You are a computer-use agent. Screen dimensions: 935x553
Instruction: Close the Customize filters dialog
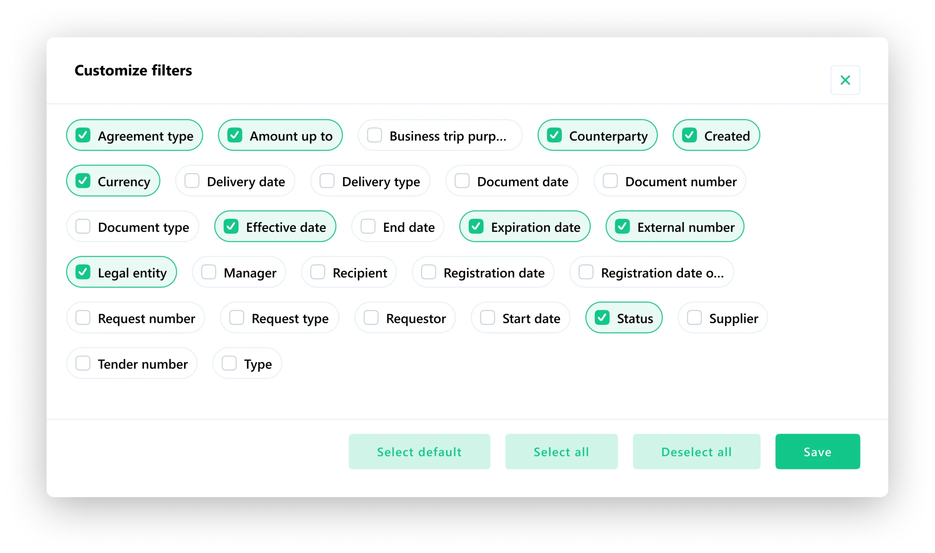(845, 80)
